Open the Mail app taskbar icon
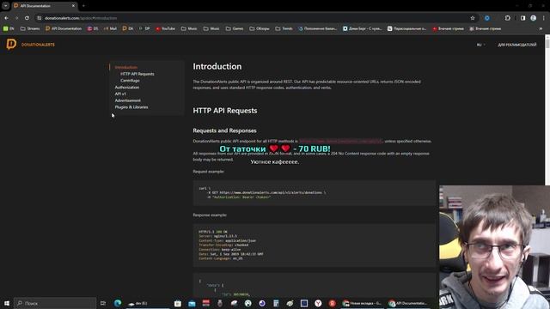The height and width of the screenshot is (309, 550). tap(192, 303)
